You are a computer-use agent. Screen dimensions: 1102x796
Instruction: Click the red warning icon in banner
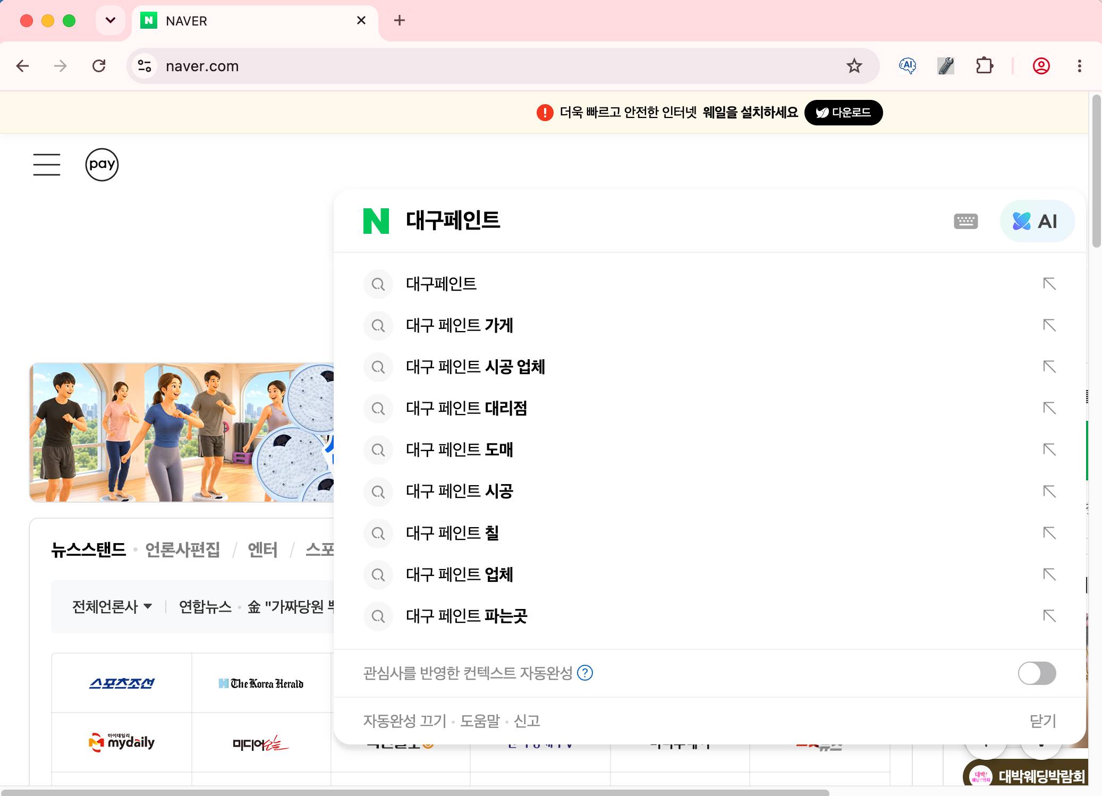[x=545, y=113]
